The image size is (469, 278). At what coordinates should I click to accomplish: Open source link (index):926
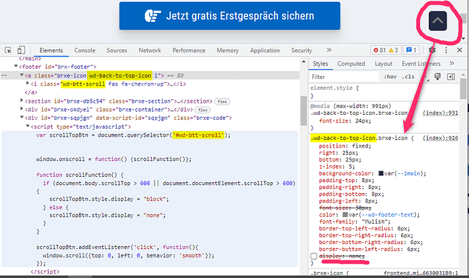pyautogui.click(x=440, y=138)
